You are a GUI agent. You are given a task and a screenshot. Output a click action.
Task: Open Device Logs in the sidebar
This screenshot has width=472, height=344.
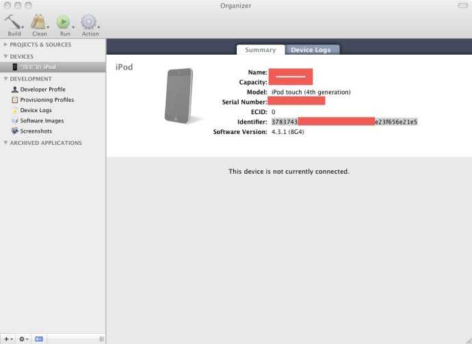pyautogui.click(x=36, y=110)
